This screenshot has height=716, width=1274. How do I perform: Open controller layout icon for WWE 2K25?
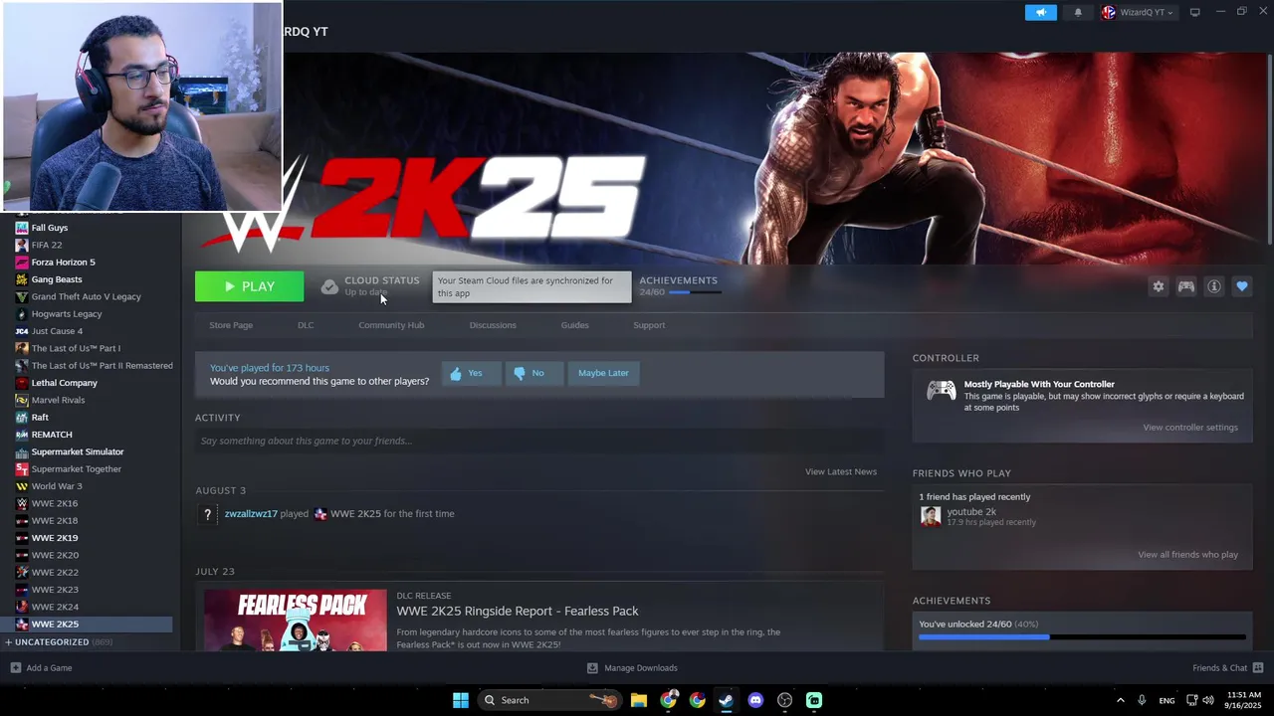(1186, 286)
